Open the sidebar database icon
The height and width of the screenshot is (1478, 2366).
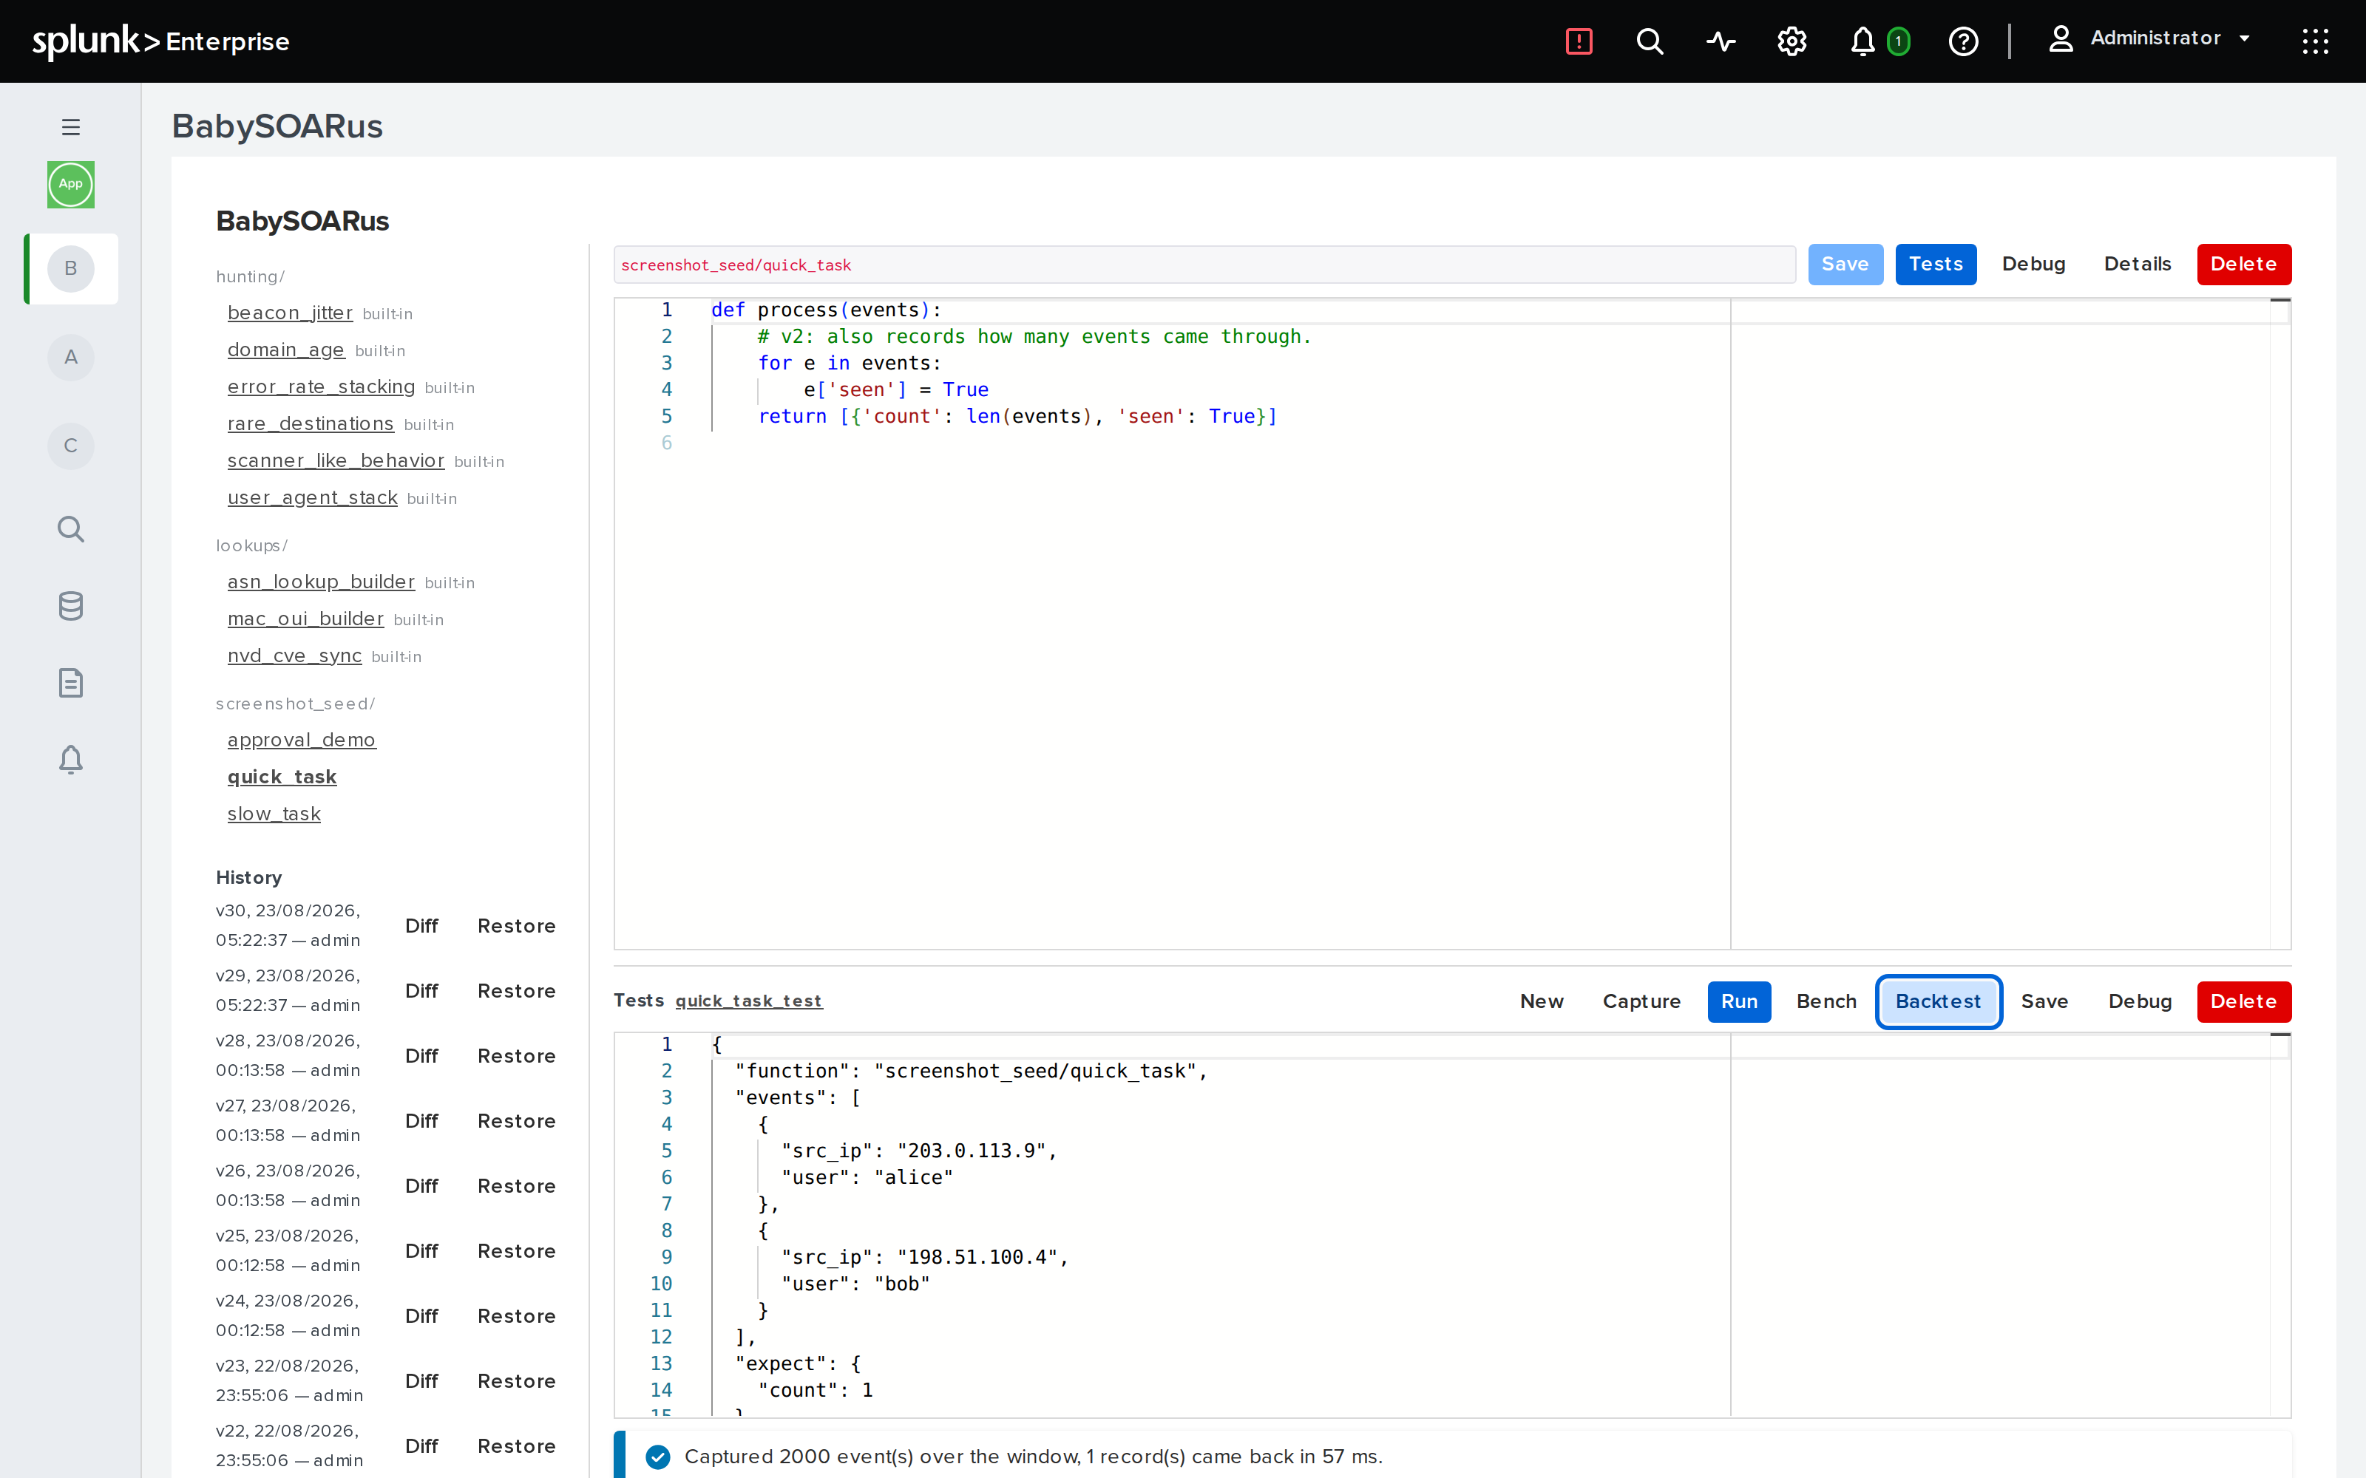pyautogui.click(x=70, y=606)
